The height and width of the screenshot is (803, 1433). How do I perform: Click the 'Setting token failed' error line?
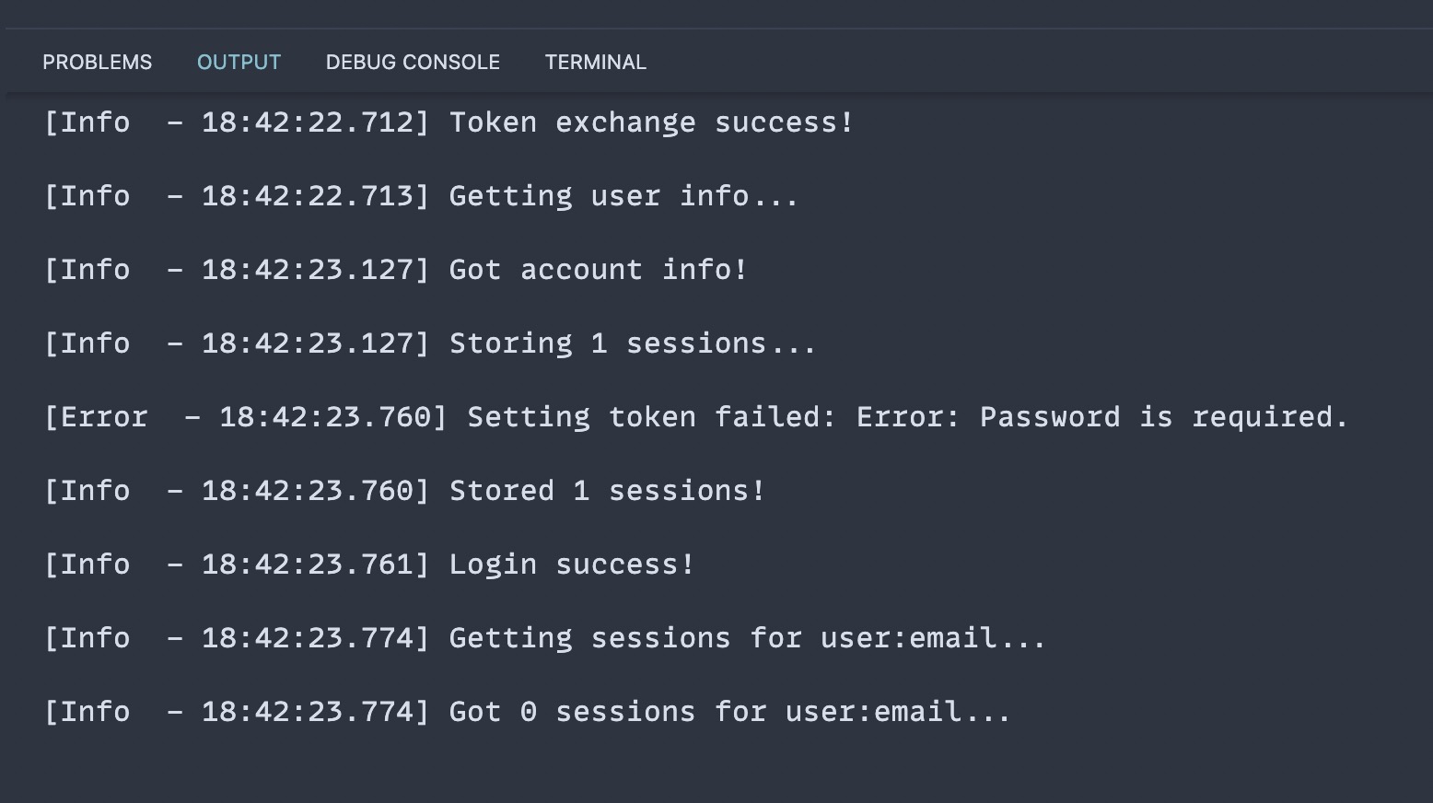pyautogui.click(x=695, y=416)
